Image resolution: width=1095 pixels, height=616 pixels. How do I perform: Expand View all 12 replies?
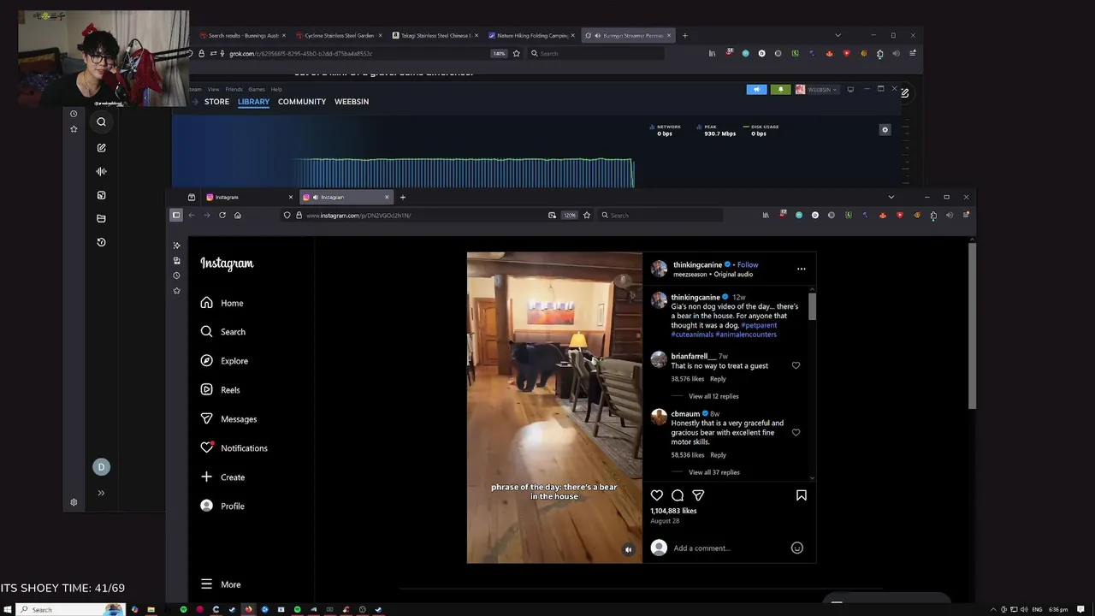(713, 396)
